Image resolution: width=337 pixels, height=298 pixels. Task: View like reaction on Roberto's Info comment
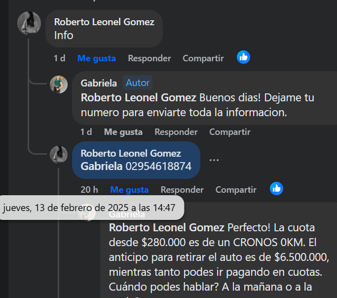point(243,57)
